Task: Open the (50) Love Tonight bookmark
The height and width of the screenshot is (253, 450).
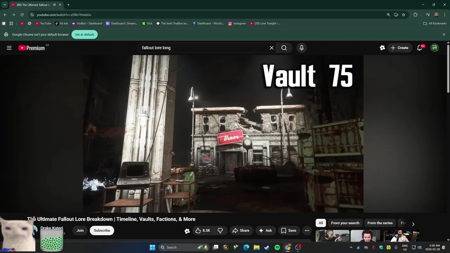Action: (265, 24)
